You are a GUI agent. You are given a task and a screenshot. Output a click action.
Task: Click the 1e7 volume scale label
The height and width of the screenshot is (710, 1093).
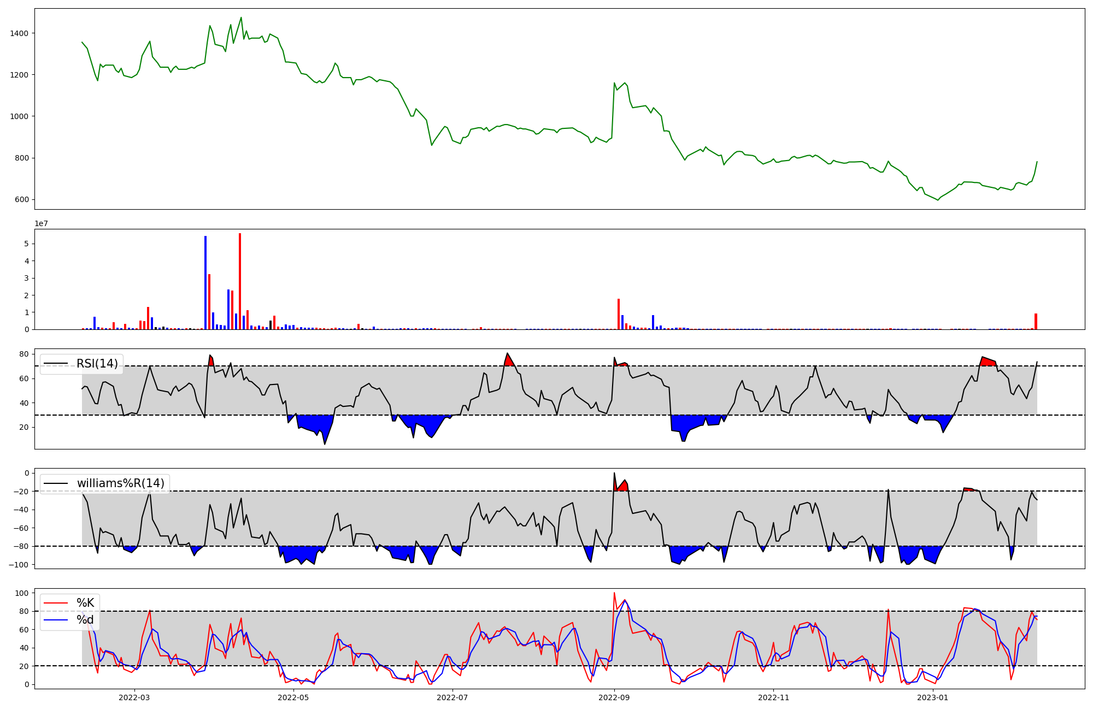point(41,224)
